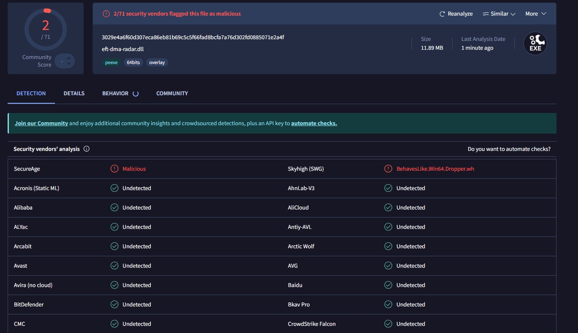This screenshot has height=333, width=578.
Task: Click the alert icon in the 2/71 banner
Action: click(106, 14)
